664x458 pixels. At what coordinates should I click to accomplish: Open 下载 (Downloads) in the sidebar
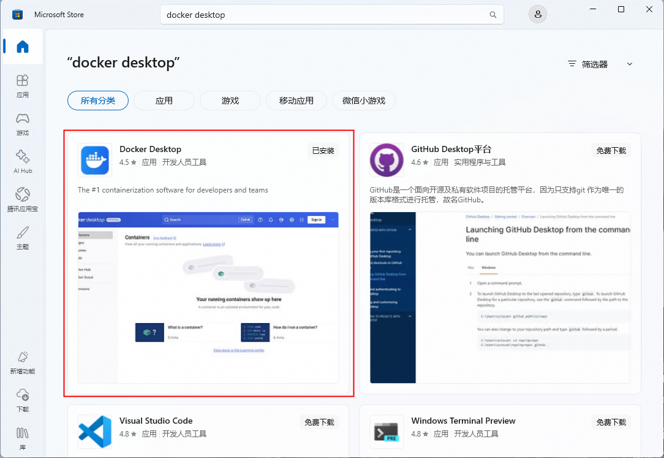pos(23,400)
